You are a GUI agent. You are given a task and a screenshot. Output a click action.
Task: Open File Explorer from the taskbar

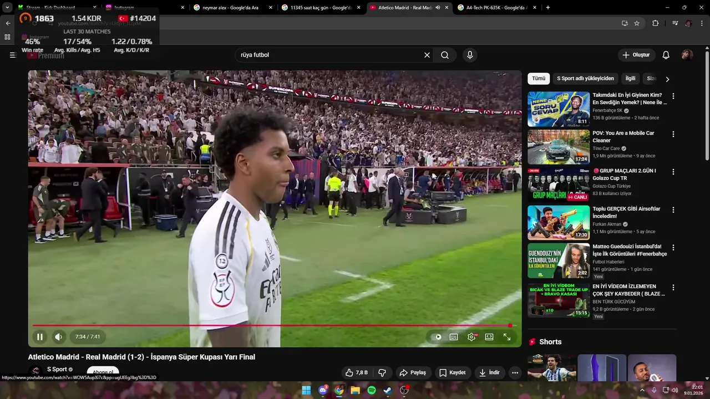(356, 390)
